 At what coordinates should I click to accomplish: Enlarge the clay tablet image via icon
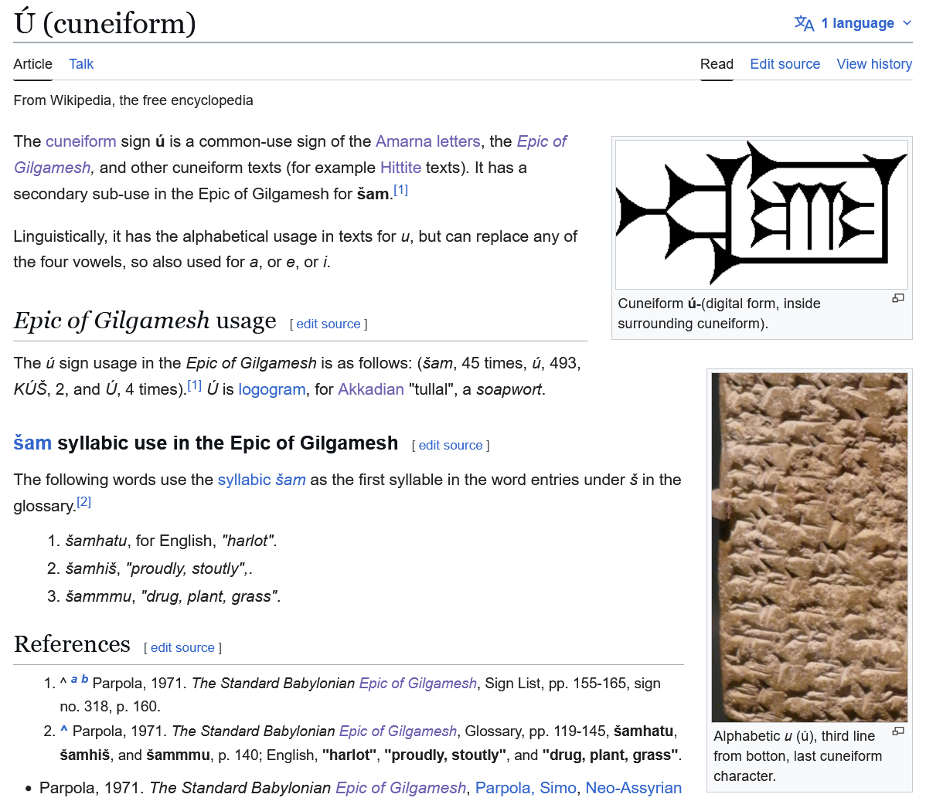coord(897,731)
